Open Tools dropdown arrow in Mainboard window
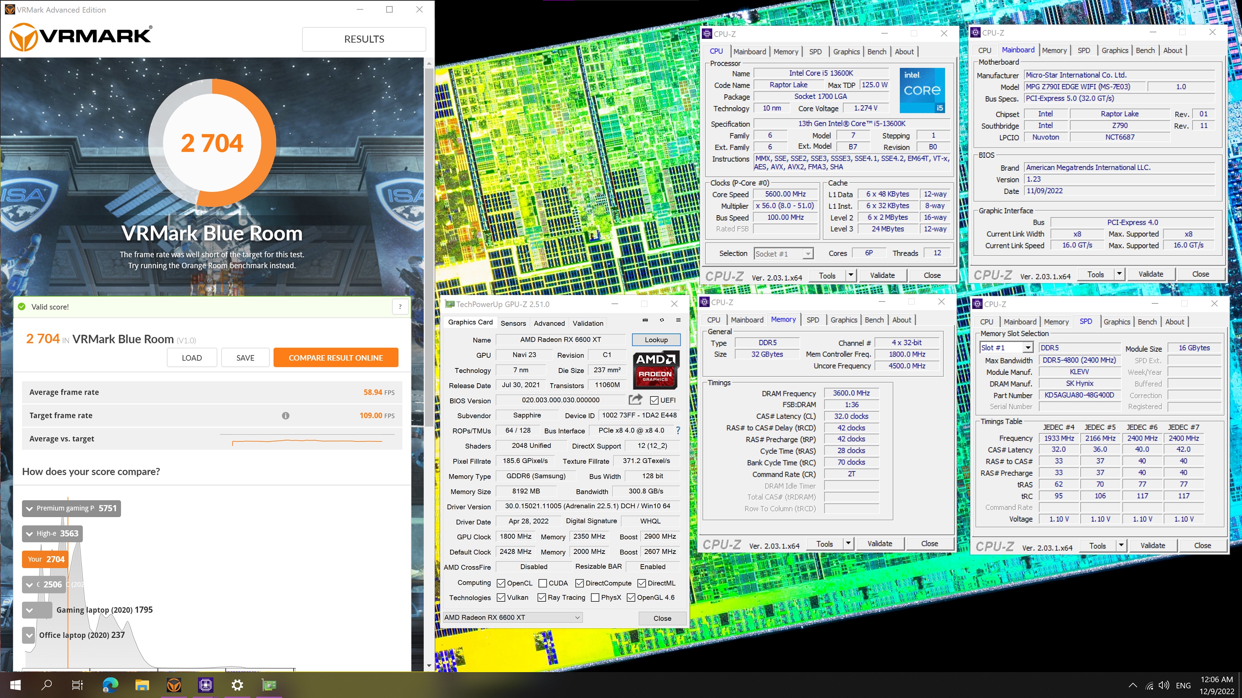 (x=1119, y=274)
